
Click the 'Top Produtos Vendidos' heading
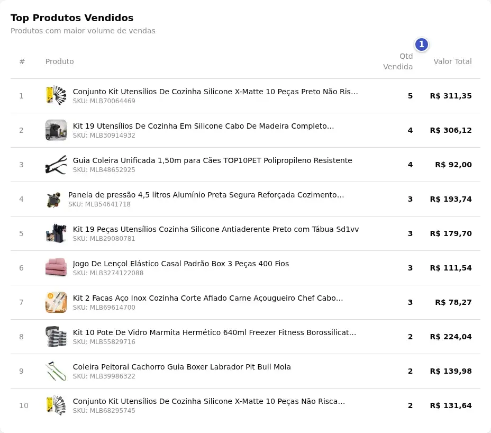pos(72,18)
